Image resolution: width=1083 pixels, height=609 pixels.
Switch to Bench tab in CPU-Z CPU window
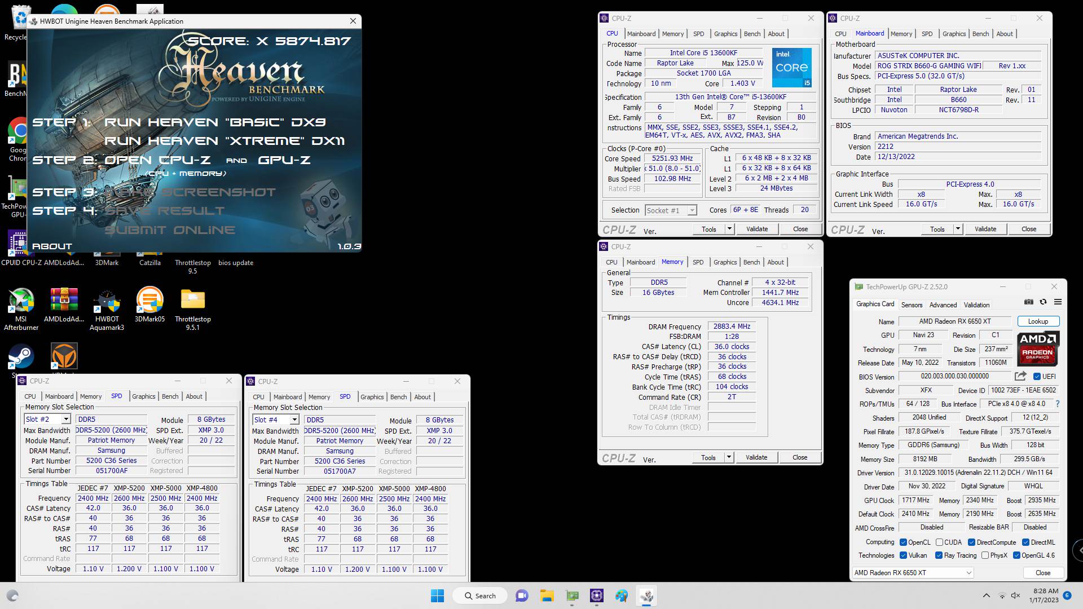click(752, 34)
